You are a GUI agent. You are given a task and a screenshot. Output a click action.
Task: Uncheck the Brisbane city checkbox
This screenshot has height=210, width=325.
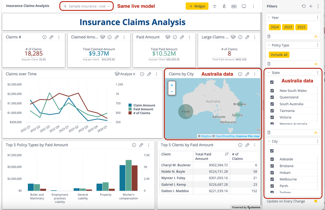tap(272, 166)
